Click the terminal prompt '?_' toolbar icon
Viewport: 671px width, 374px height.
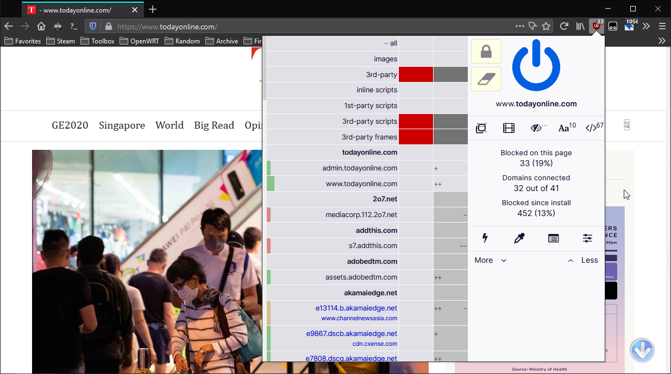74,26
